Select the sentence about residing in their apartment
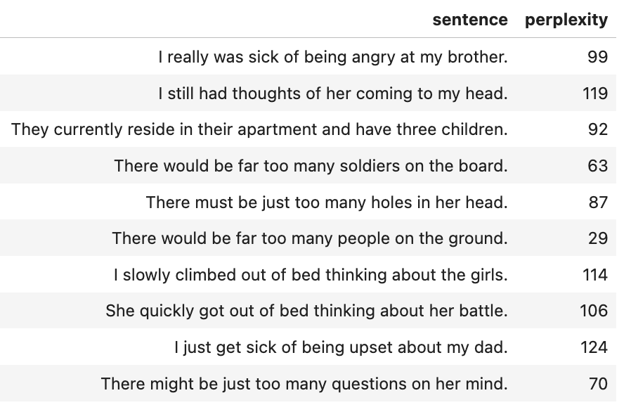 [x=259, y=129]
